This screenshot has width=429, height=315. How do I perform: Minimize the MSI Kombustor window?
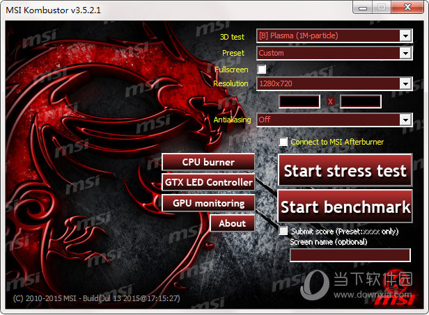point(361,7)
